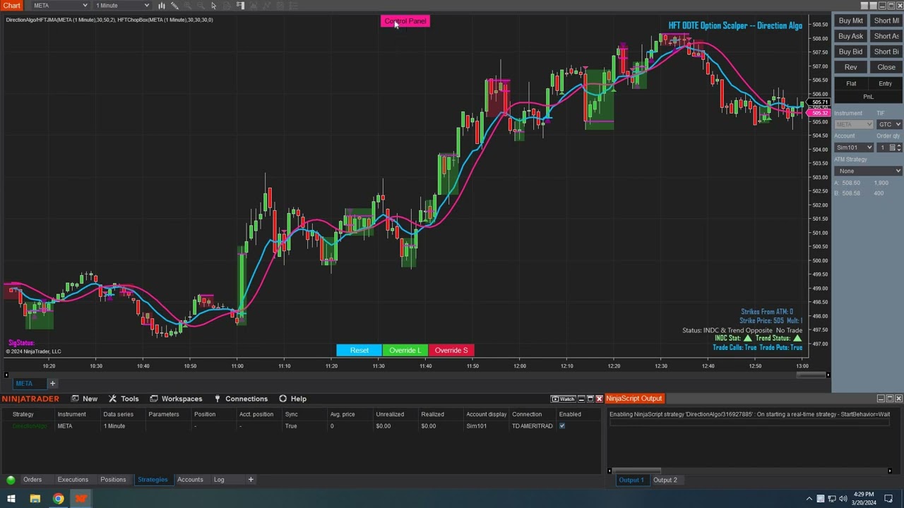Open File Explorer from taskbar

tap(35, 499)
